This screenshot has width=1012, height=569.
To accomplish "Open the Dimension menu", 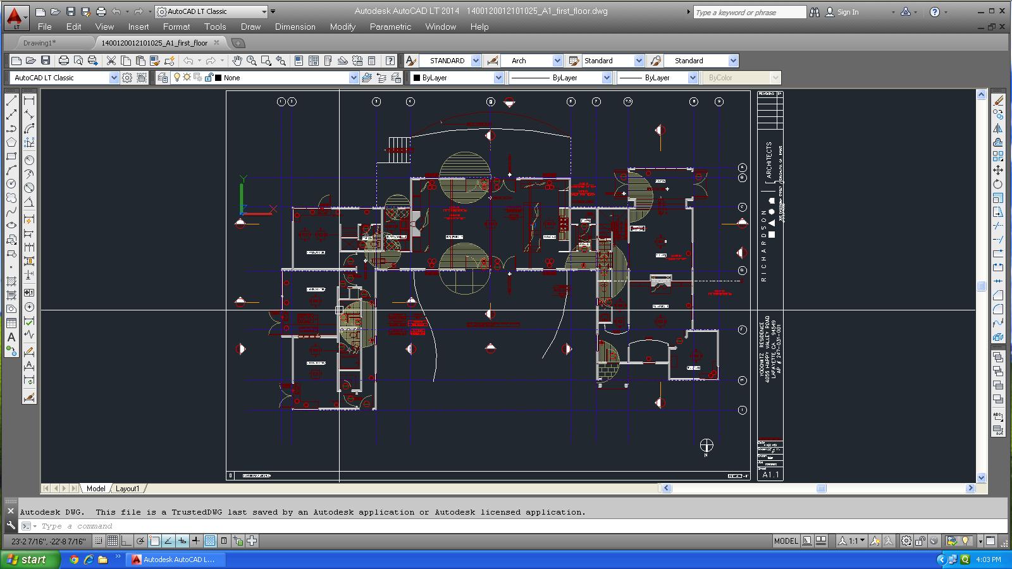I will pos(295,27).
